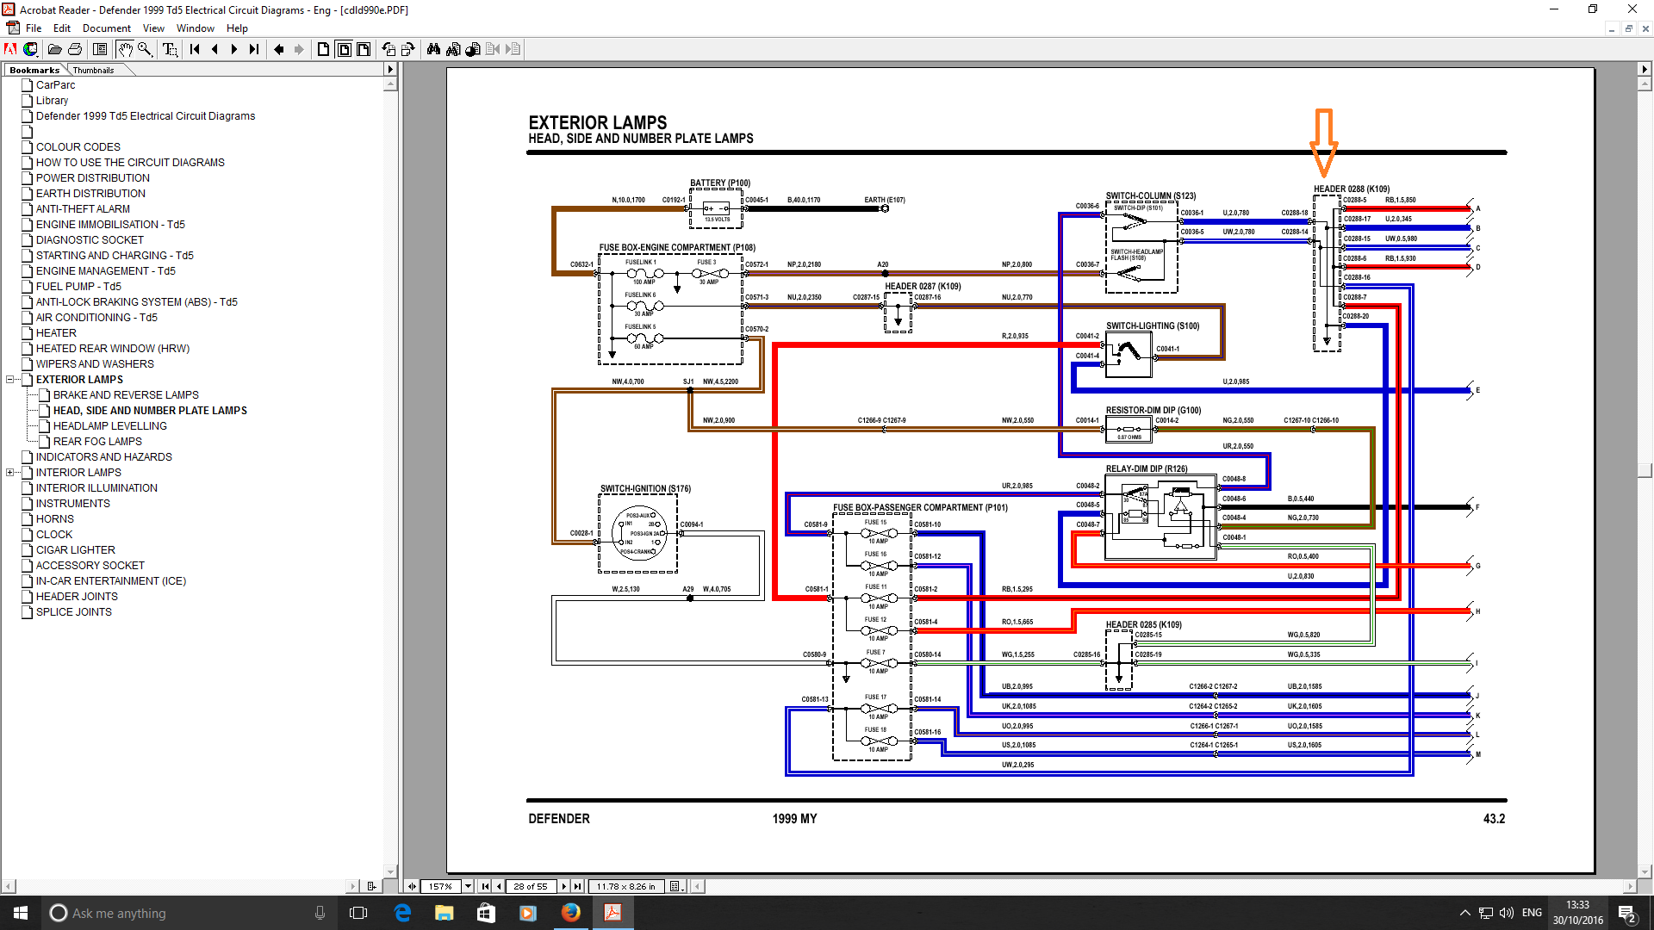Open the Edit menu
The width and height of the screenshot is (1654, 930).
(x=61, y=28)
